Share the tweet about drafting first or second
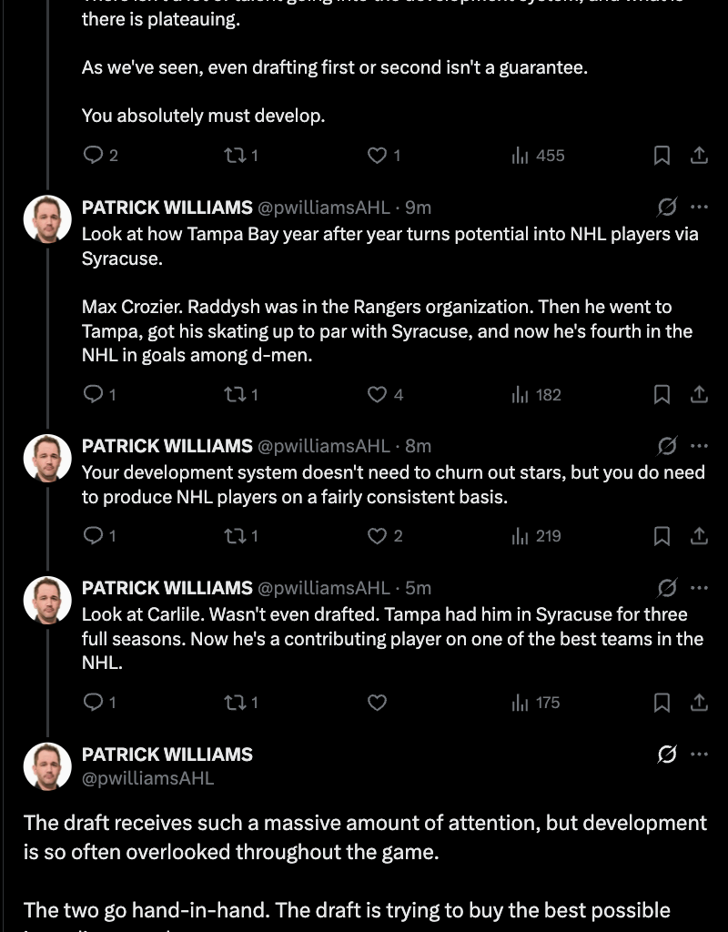 698,155
